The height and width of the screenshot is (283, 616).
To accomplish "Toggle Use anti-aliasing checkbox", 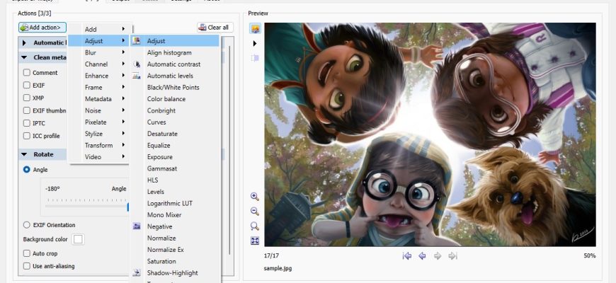I will [x=27, y=266].
